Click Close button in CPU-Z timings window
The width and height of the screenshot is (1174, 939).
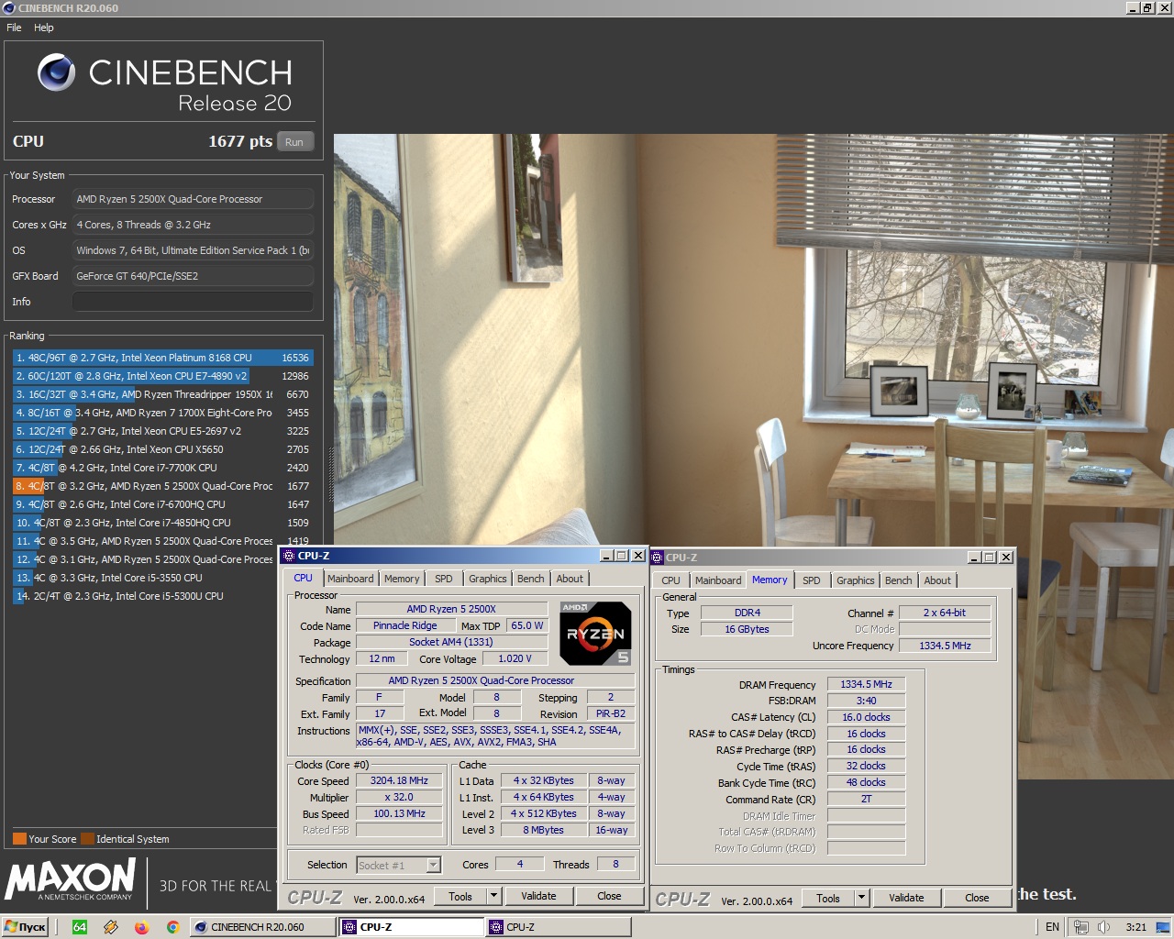(x=977, y=898)
